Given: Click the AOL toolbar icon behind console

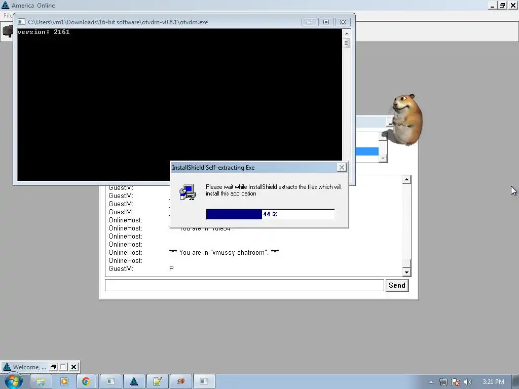Looking at the screenshot, I should 7,31.
